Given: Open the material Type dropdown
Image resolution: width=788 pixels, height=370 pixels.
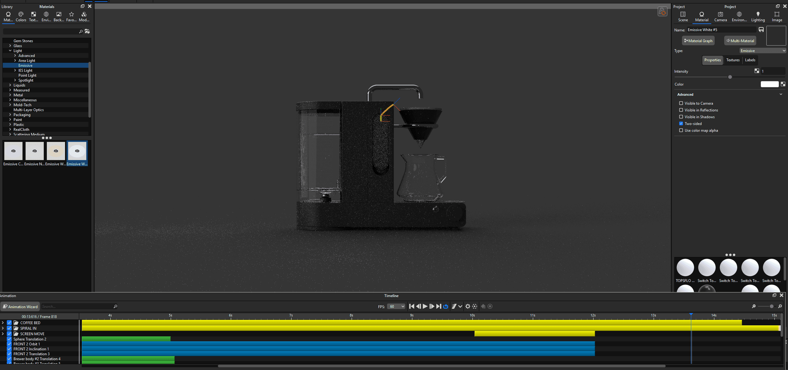Looking at the screenshot, I should (x=762, y=51).
